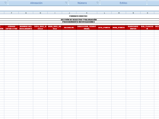Select the MUN_PUNTO header cell
This screenshot has height=119, width=159.
pos(119,27)
